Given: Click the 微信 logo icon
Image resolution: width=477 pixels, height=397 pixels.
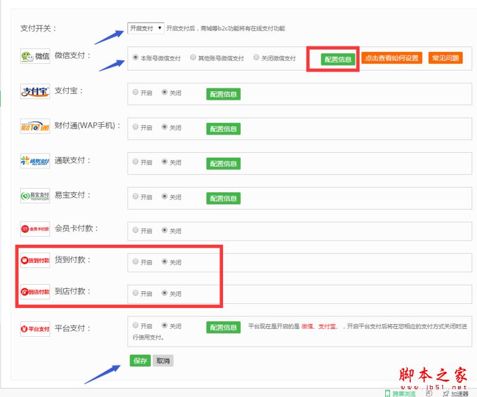Looking at the screenshot, I should pyautogui.click(x=35, y=56).
